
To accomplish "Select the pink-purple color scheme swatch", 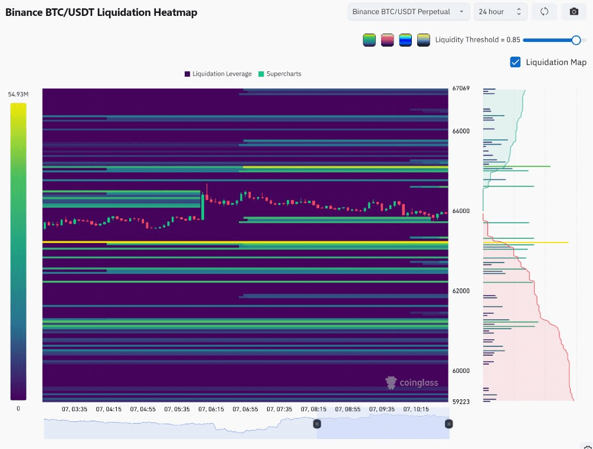I will coord(387,40).
